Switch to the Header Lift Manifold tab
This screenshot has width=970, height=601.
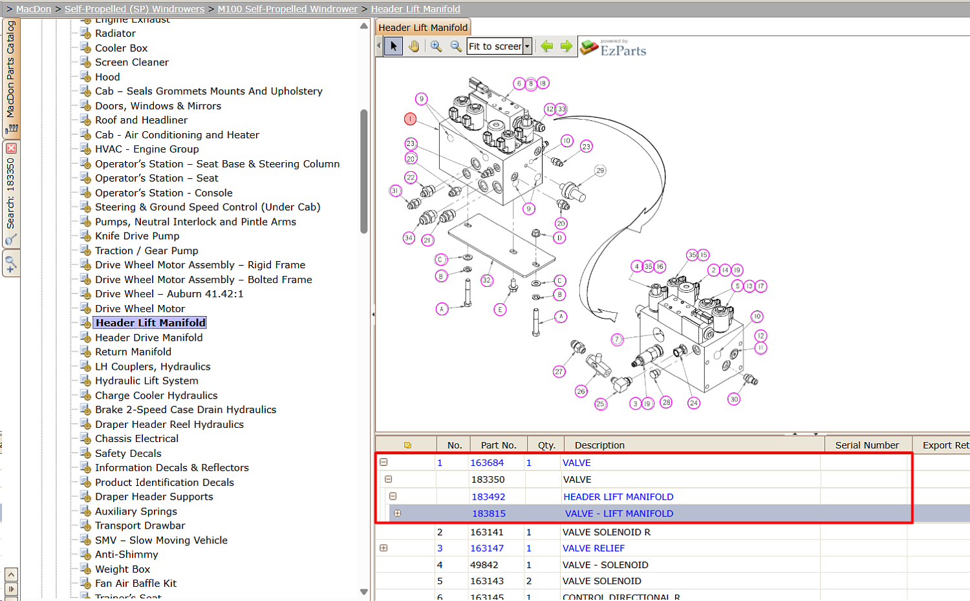[423, 28]
